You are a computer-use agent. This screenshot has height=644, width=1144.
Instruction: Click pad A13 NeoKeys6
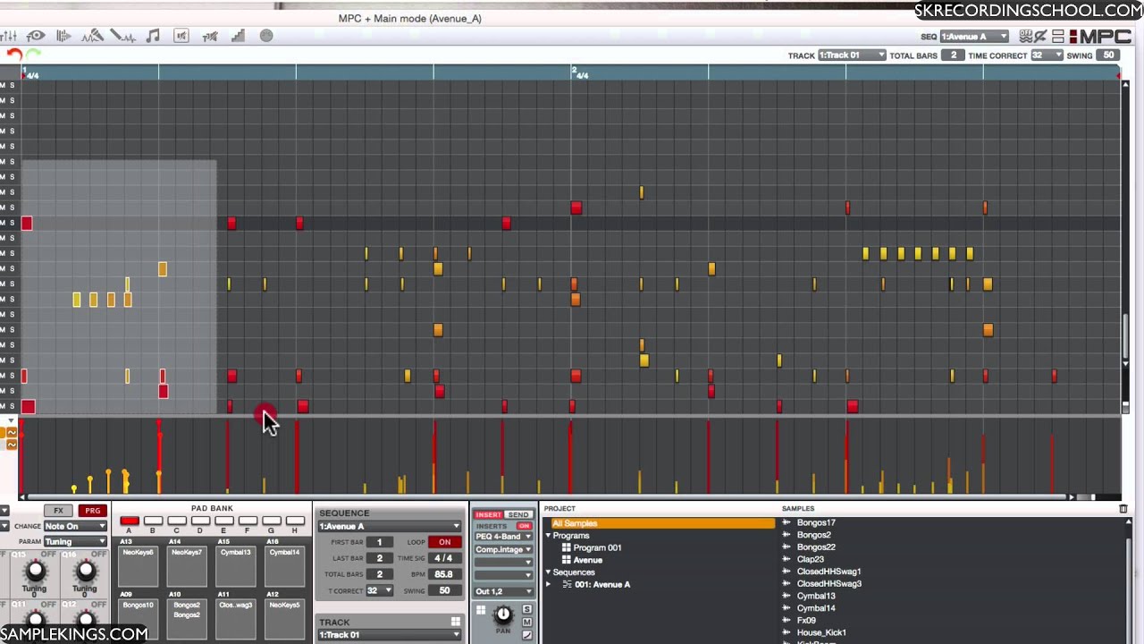pos(138,565)
